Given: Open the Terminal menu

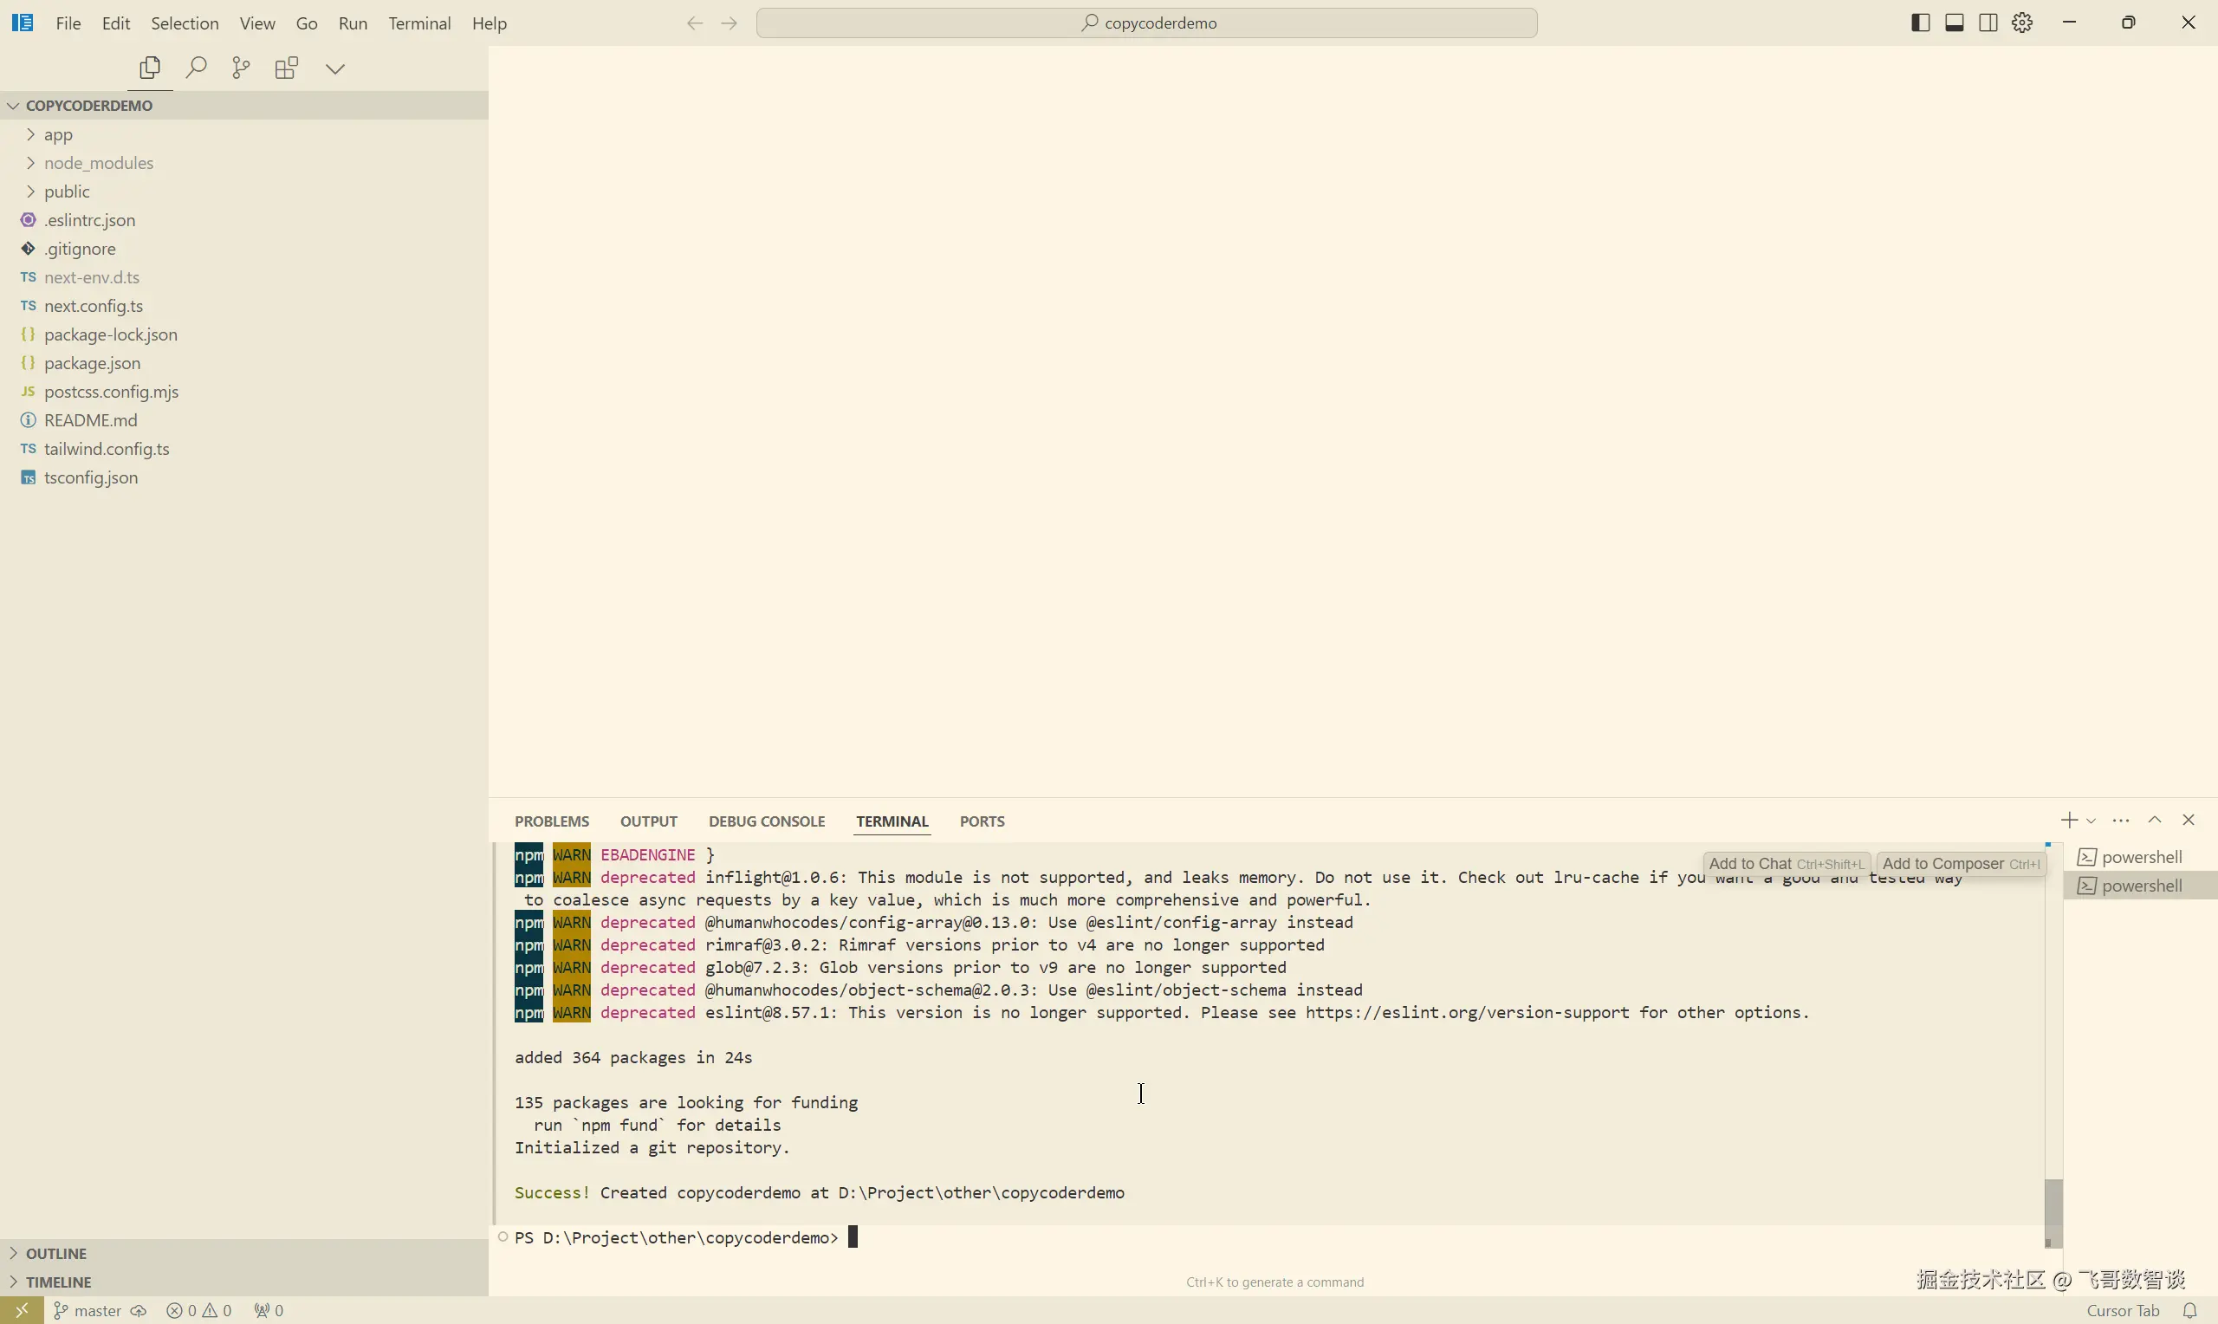Looking at the screenshot, I should point(419,23).
